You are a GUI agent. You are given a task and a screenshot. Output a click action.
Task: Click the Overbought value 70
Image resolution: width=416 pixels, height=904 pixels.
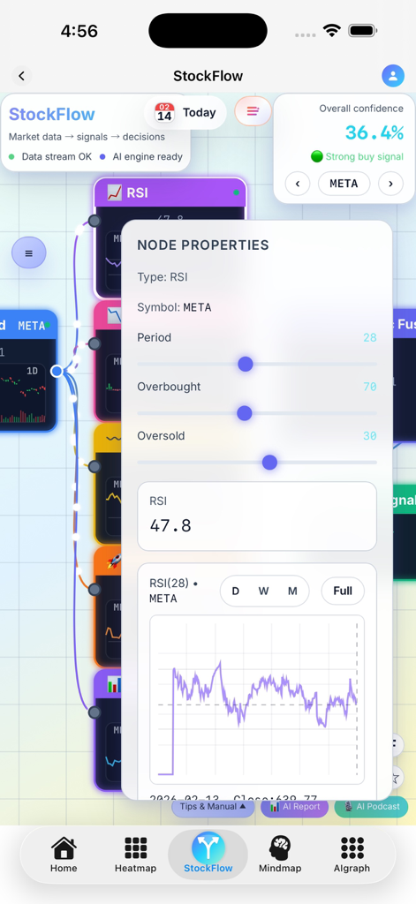click(370, 387)
